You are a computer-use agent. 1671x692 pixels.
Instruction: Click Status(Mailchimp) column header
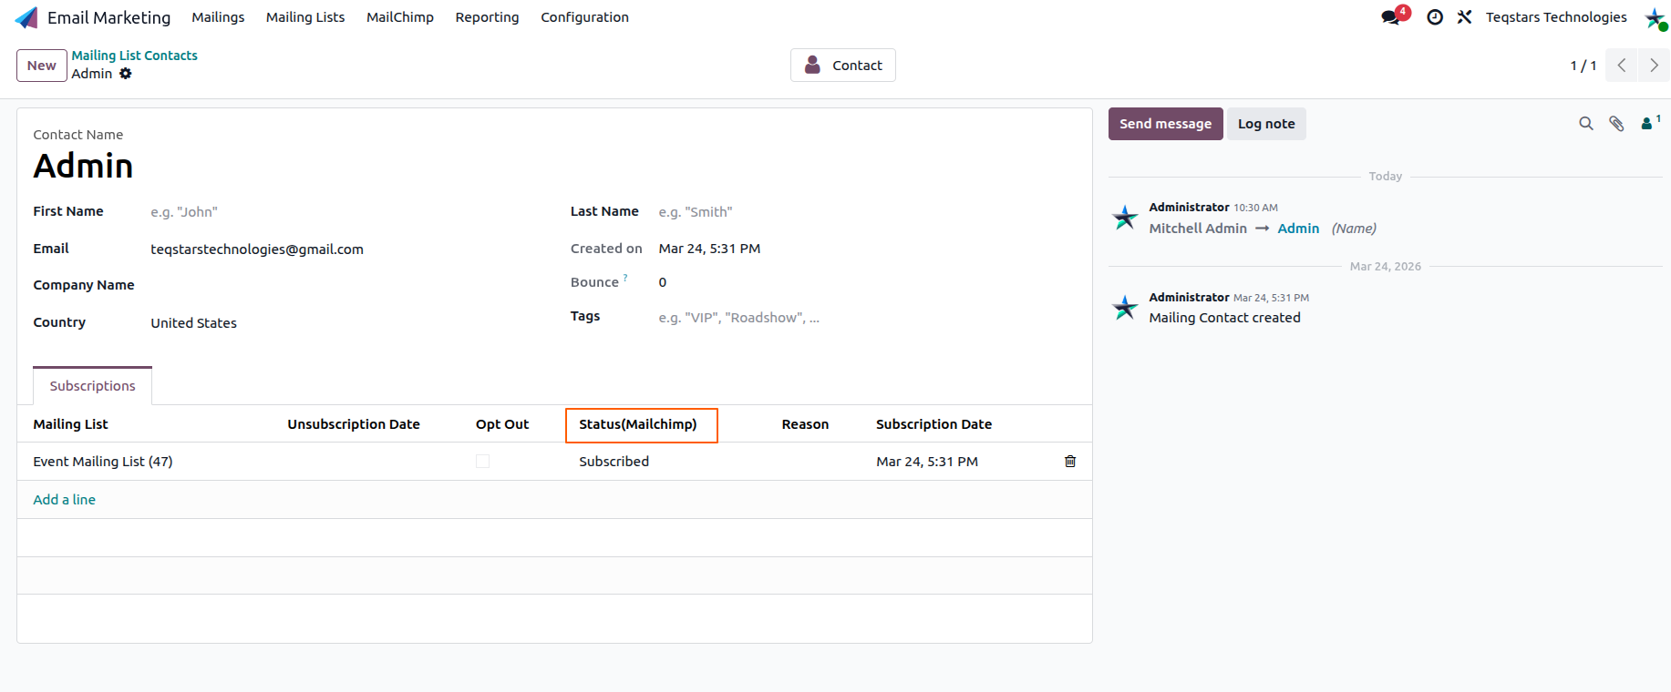638,424
